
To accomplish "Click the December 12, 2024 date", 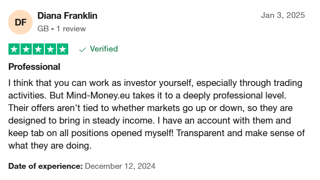I will [x=120, y=166].
